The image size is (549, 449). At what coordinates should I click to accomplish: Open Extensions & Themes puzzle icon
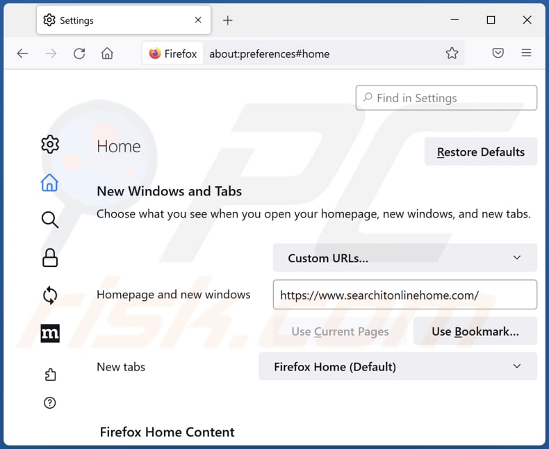[x=50, y=375]
